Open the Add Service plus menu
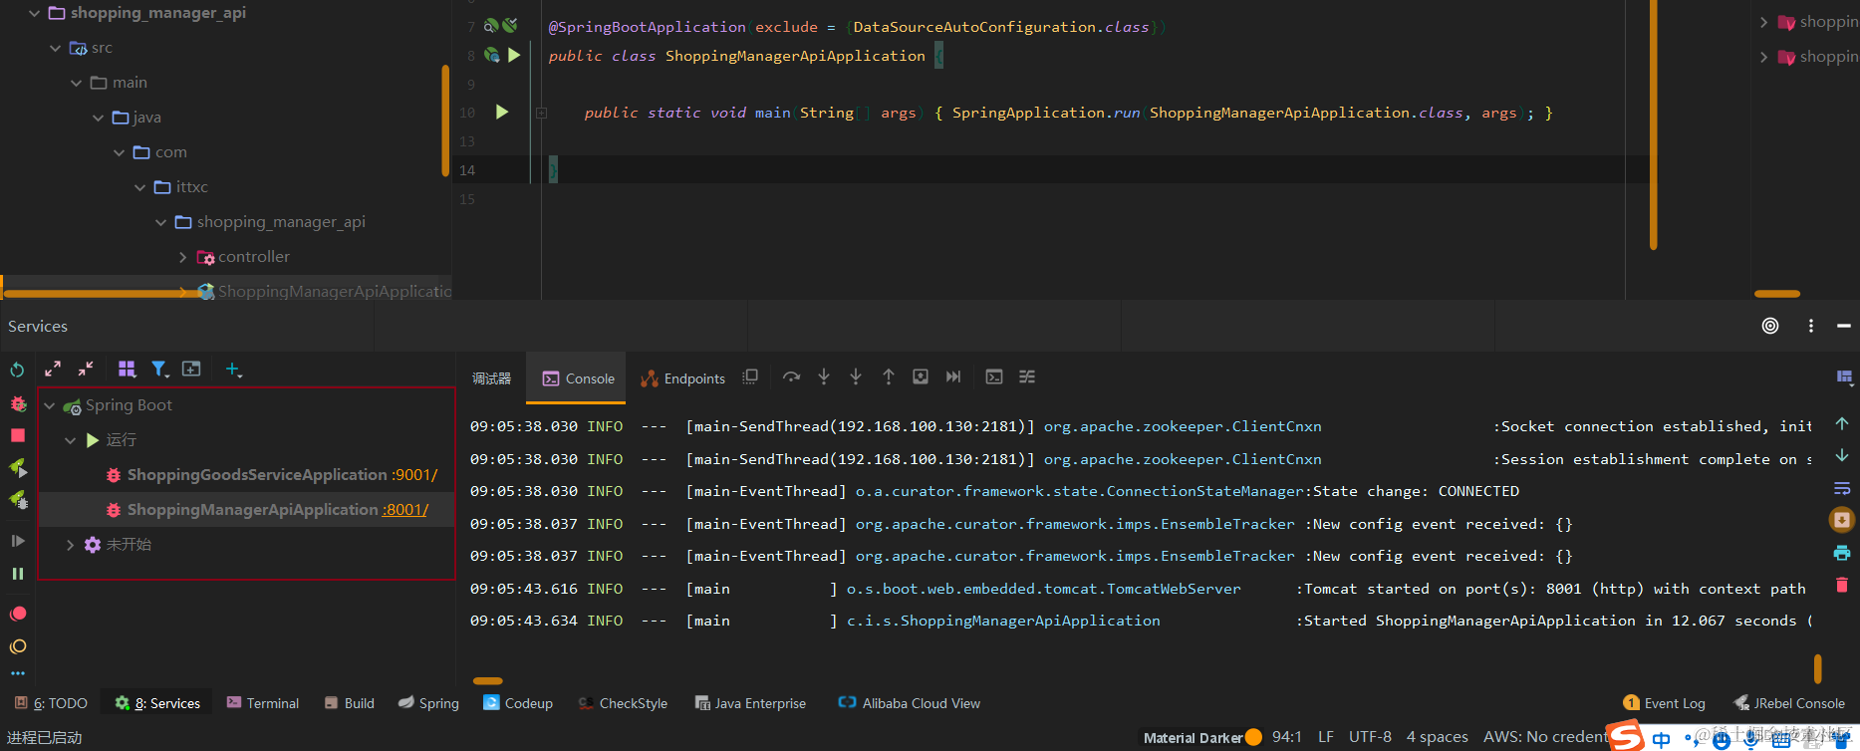Screen dimensions: 1860x751 233,370
